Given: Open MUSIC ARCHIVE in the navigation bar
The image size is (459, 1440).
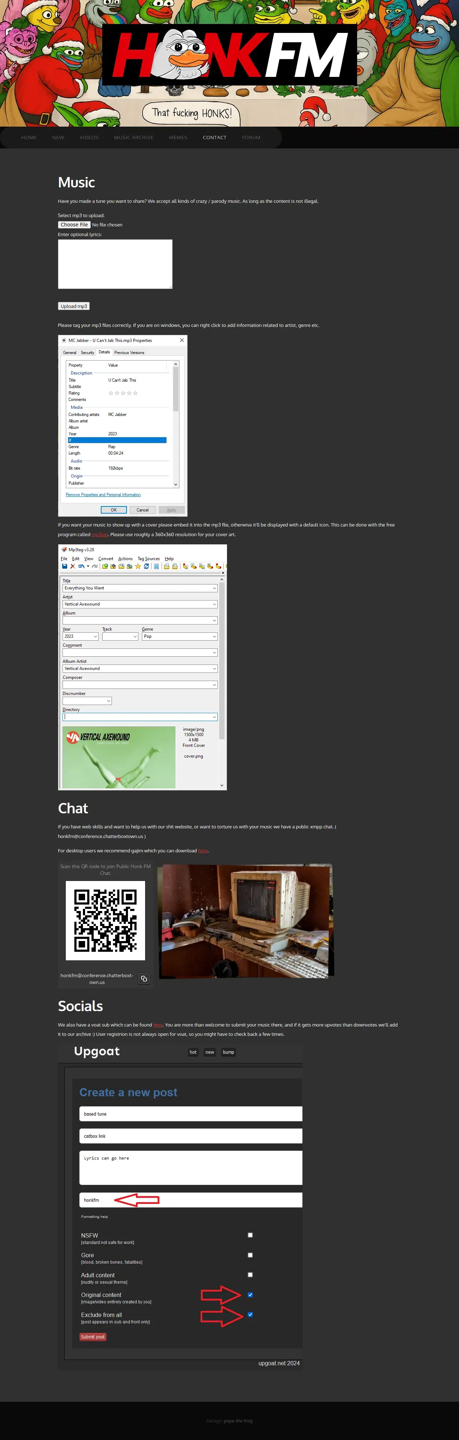Looking at the screenshot, I should point(134,137).
